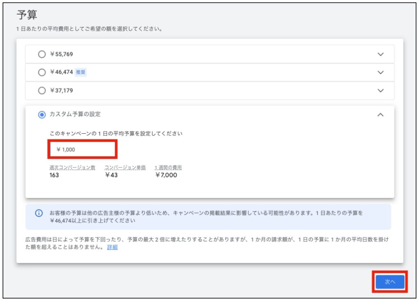Viewport: 419px width, 301px height.
Task: Click the 週次コンバージョン数 label
Action: pyautogui.click(x=72, y=168)
